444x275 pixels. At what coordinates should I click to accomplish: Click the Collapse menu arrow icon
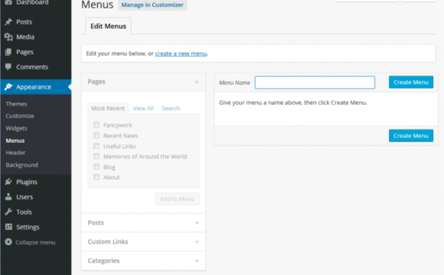coord(8,242)
